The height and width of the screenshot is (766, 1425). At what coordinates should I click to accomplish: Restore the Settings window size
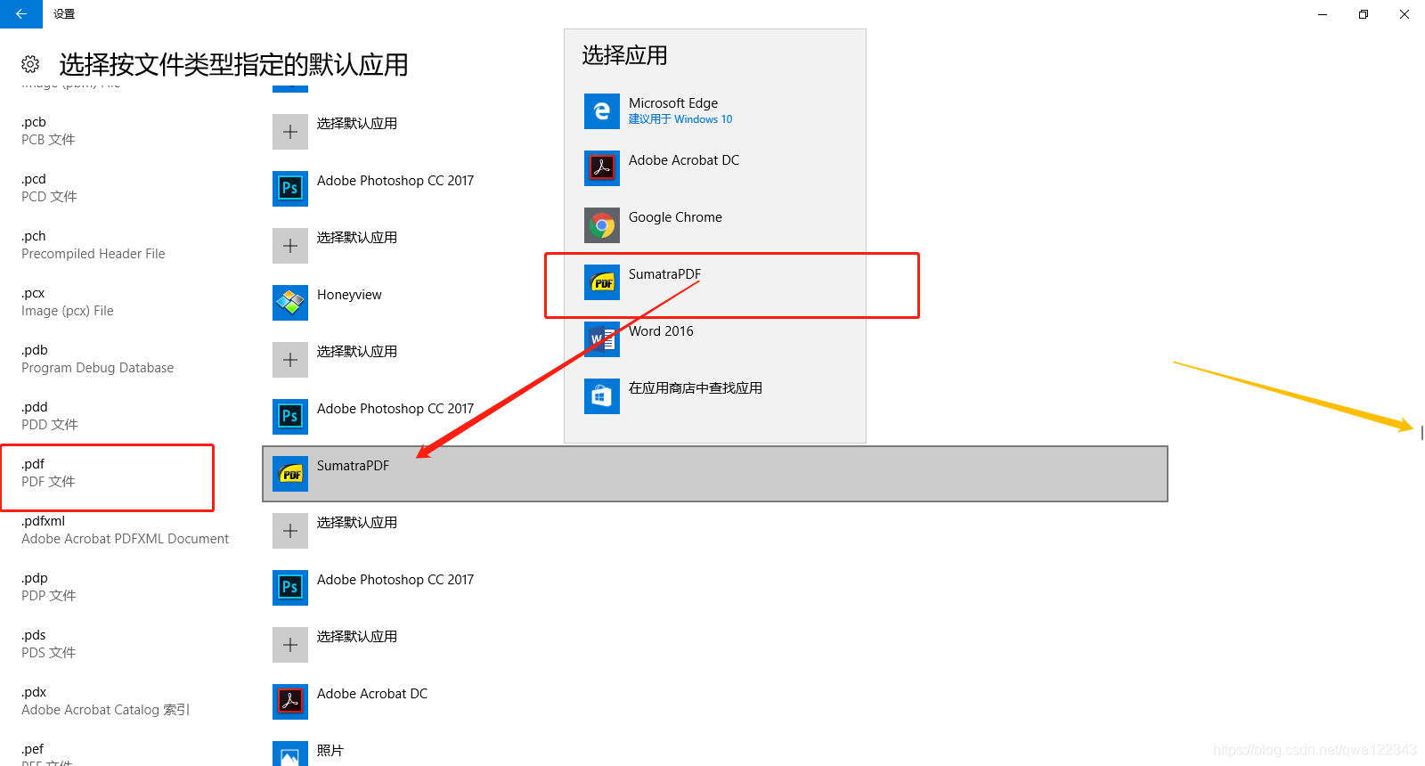pos(1364,14)
